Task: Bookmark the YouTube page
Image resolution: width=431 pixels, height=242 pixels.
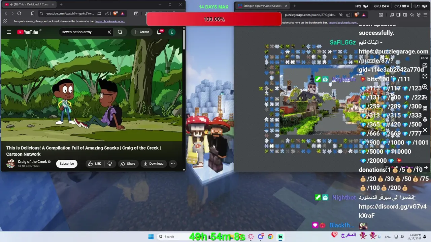Action: pos(33,13)
